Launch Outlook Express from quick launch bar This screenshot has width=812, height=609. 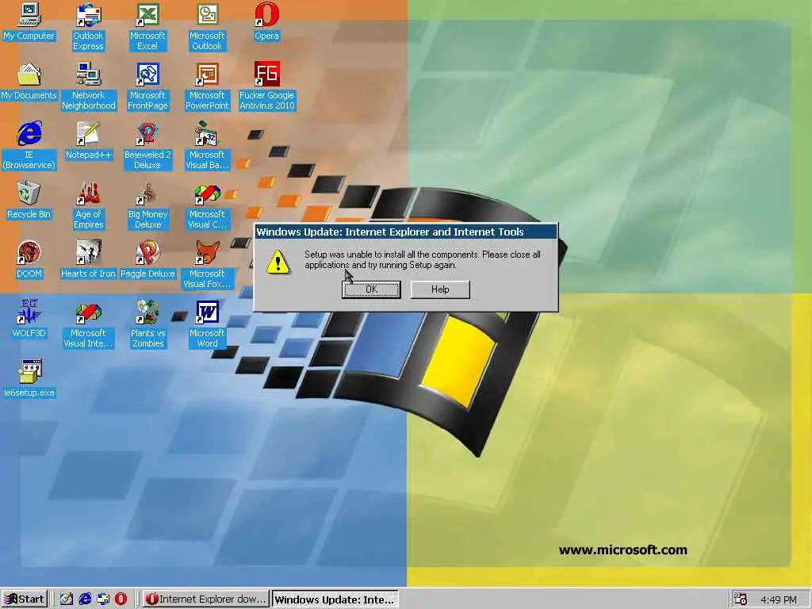(x=102, y=599)
